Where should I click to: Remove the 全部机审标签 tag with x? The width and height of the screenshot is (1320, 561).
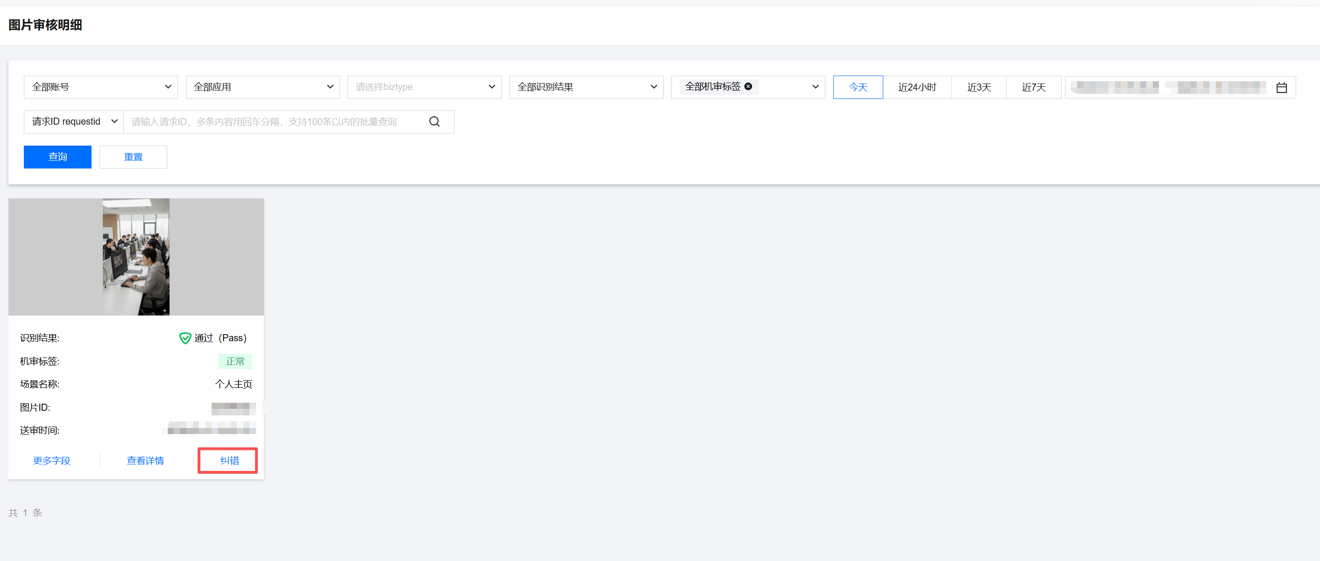pyautogui.click(x=748, y=86)
